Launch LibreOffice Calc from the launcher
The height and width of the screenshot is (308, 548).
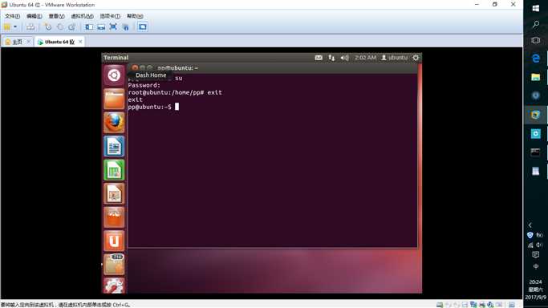coord(114,170)
